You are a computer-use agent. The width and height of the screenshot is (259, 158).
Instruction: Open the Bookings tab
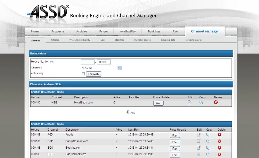tap(154, 31)
